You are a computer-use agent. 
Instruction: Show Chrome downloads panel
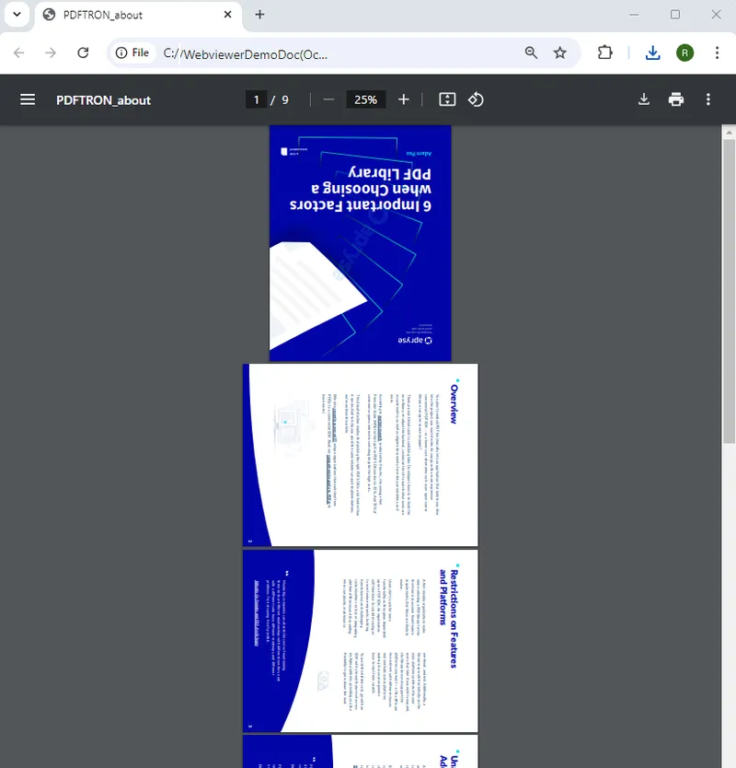coord(653,52)
